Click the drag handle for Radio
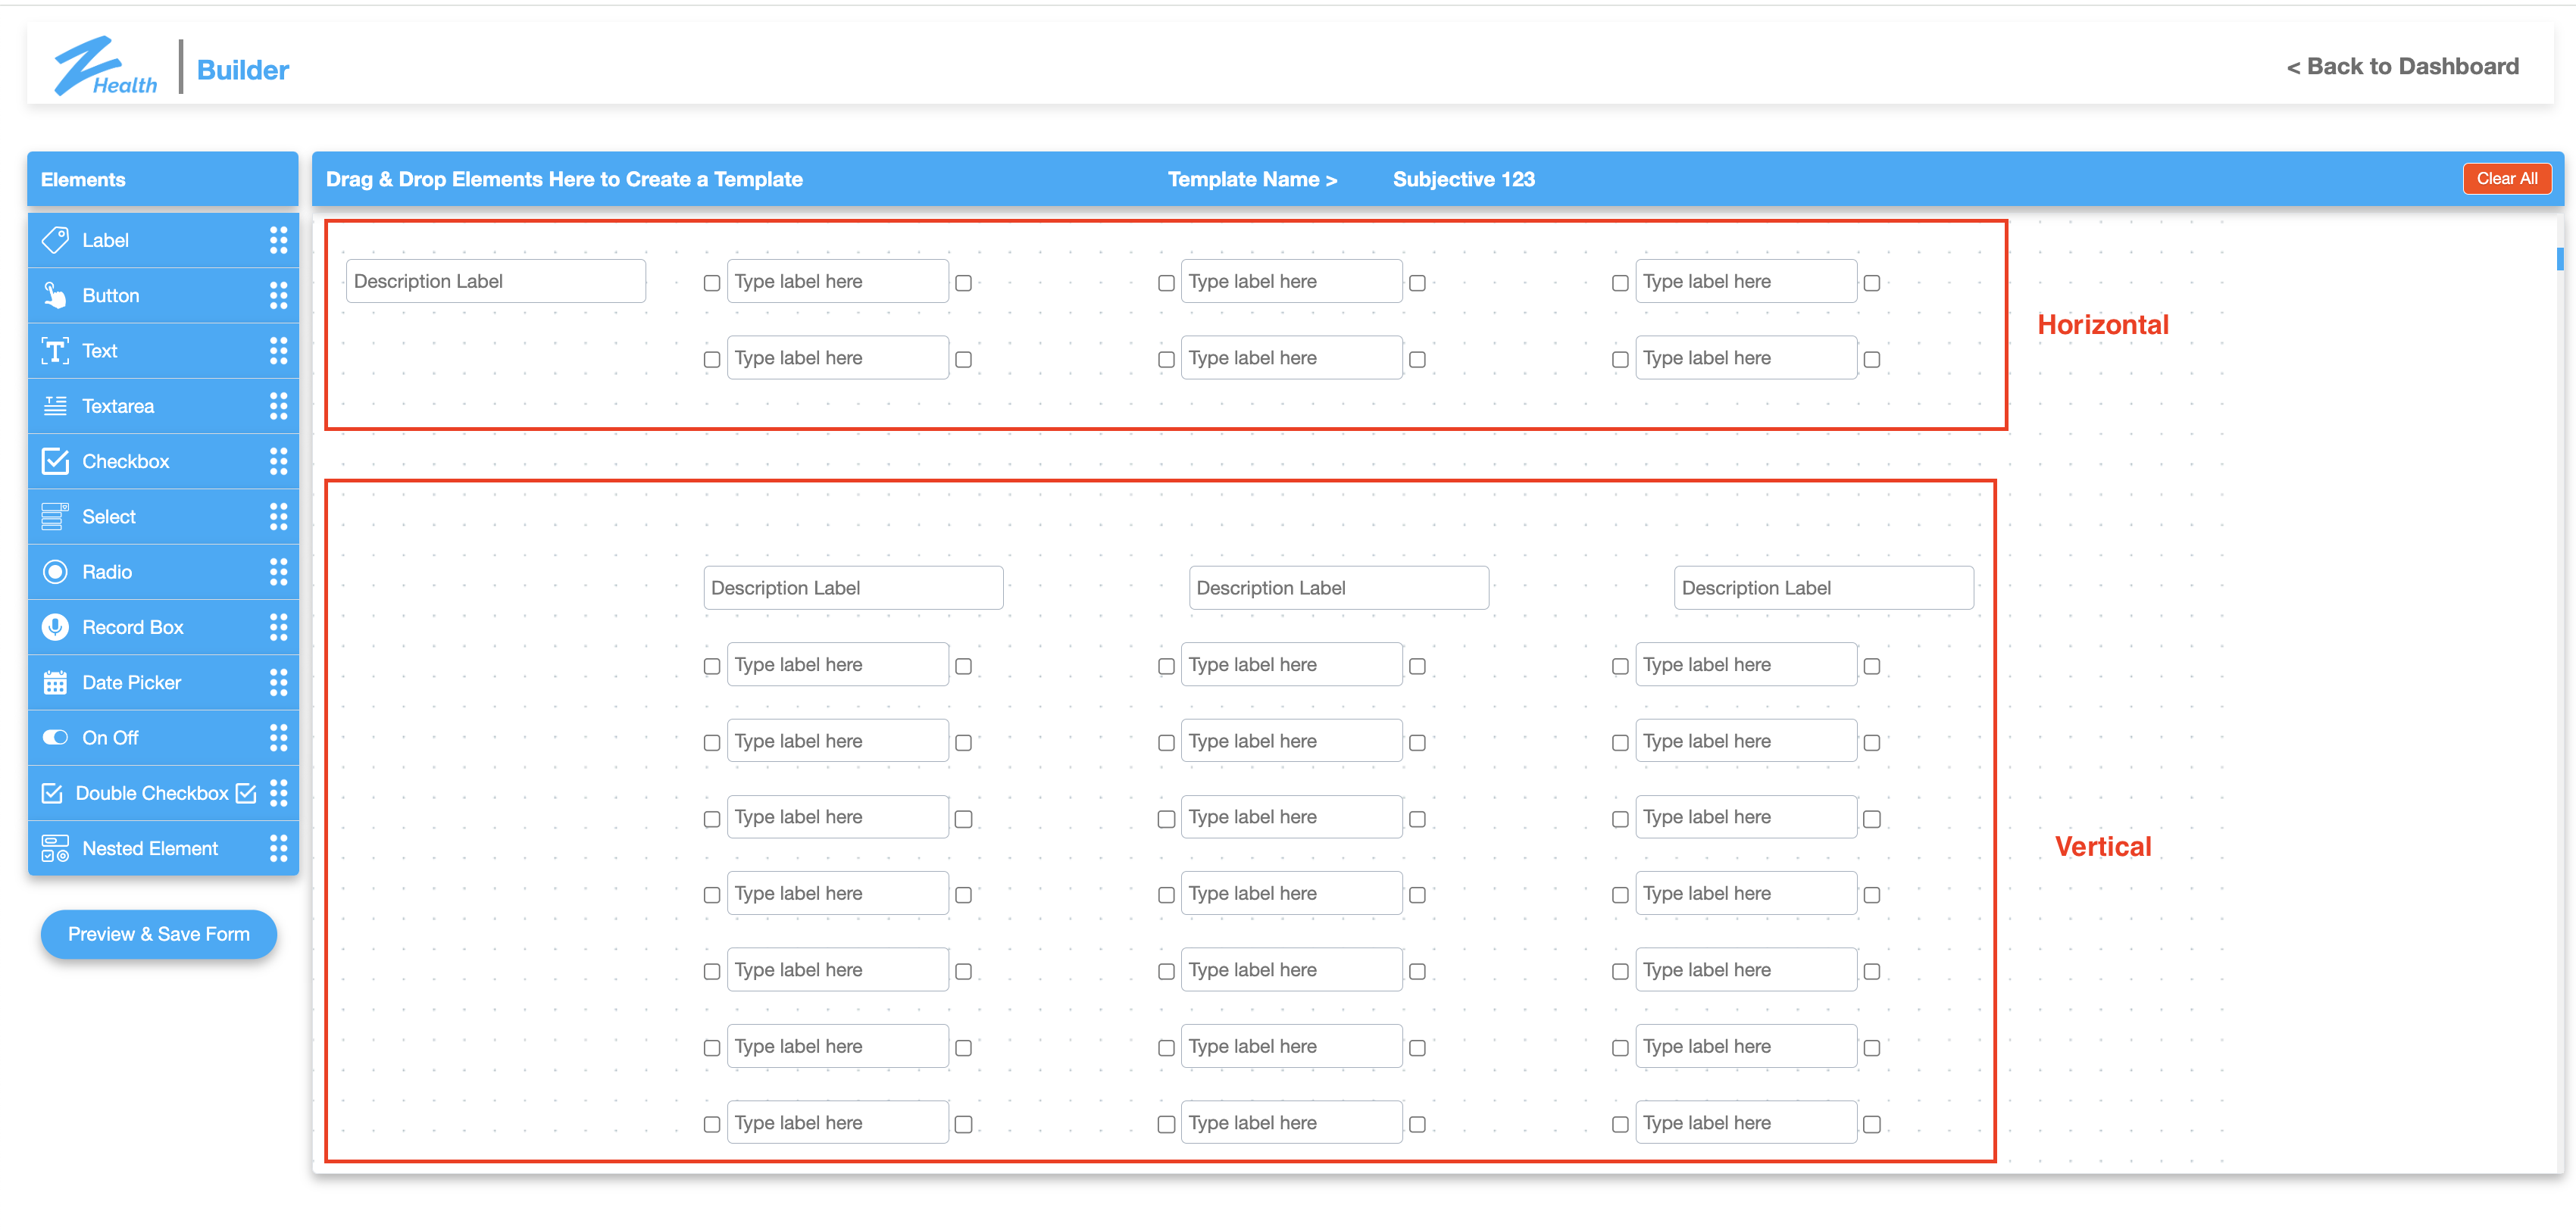The width and height of the screenshot is (2576, 1230). pos(278,572)
